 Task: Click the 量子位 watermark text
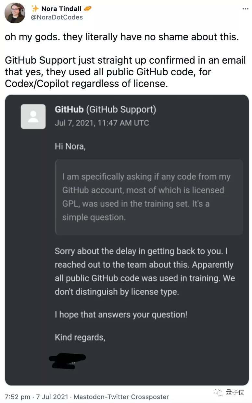tap(235, 393)
